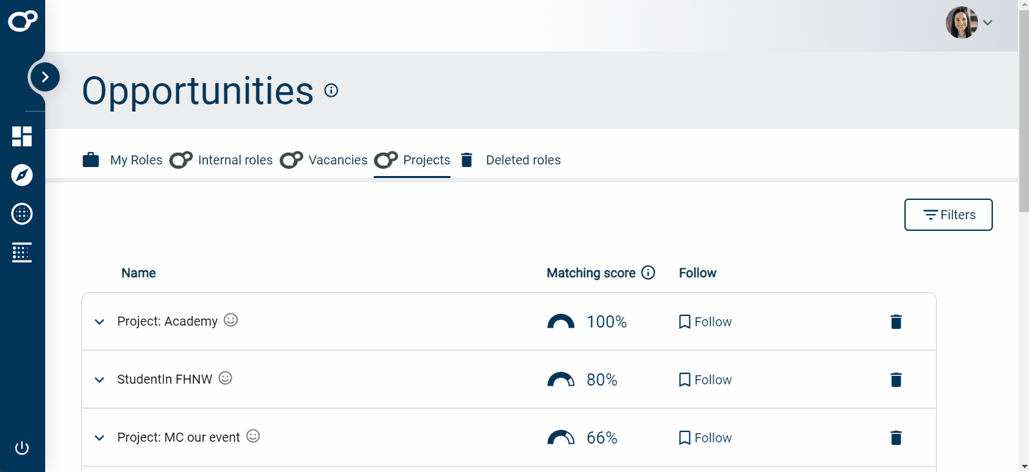Click the power logout icon
The width and height of the screenshot is (1029, 472).
pos(22,448)
